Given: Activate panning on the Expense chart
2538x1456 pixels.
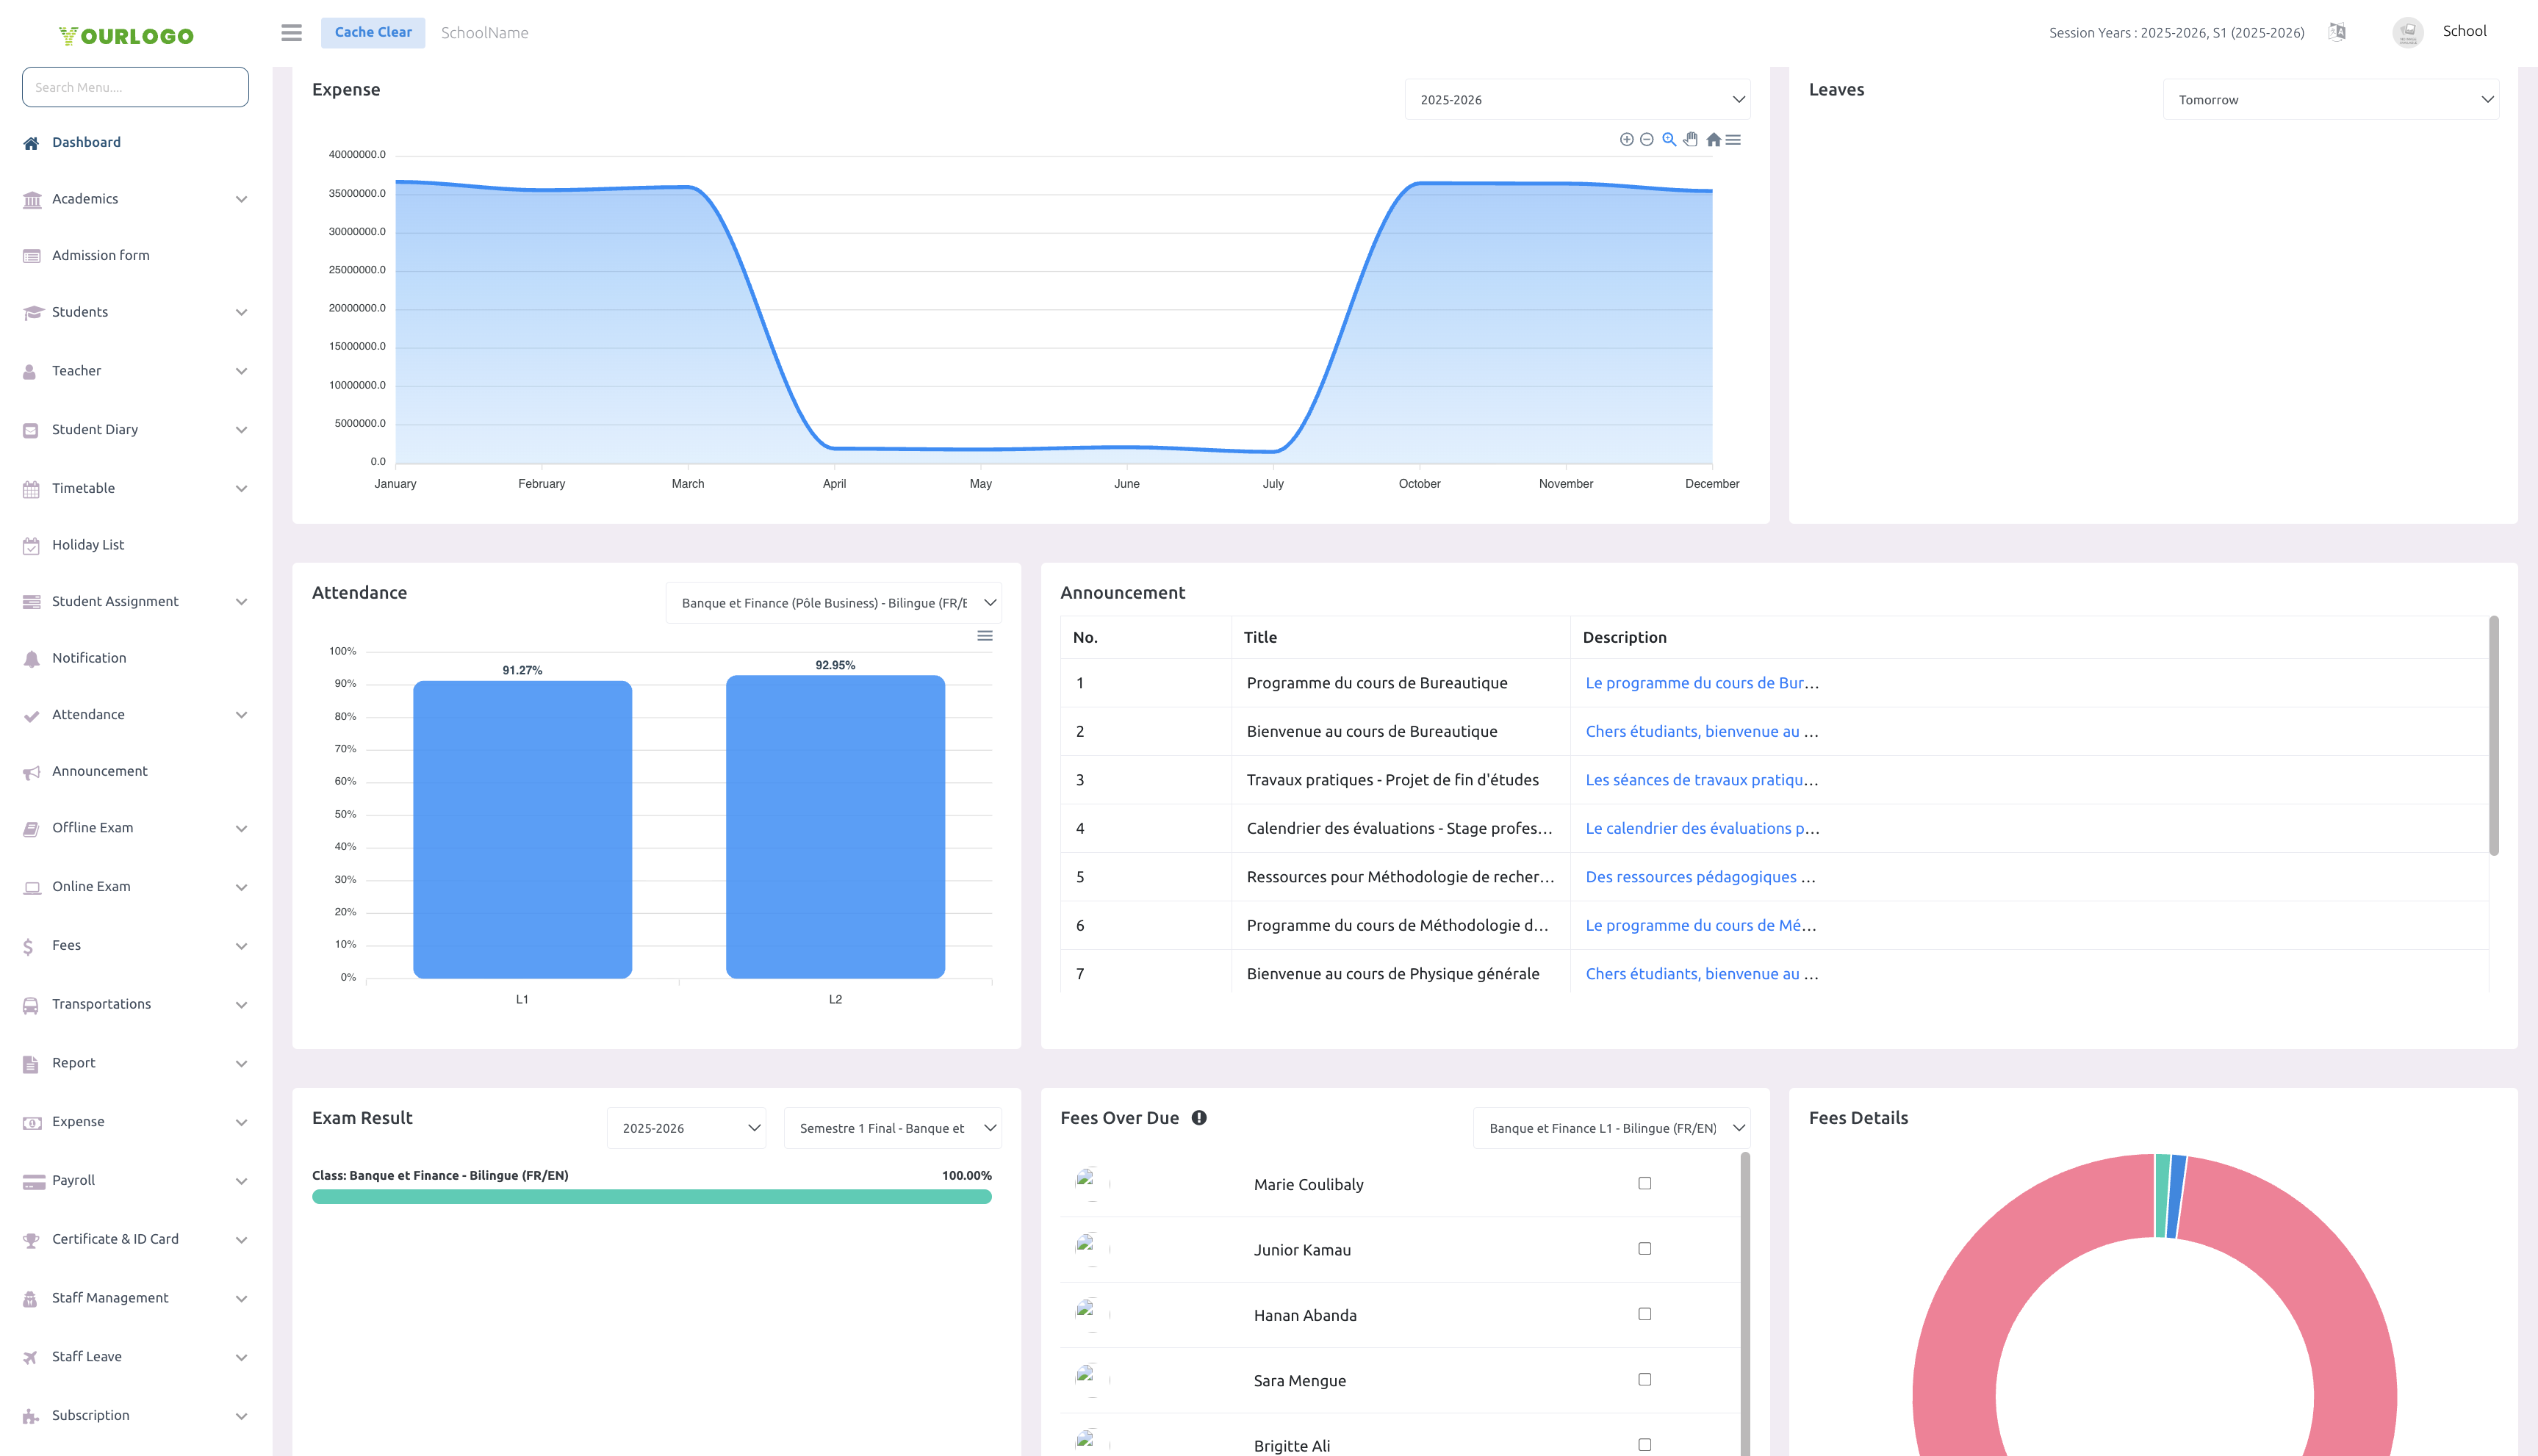Looking at the screenshot, I should pyautogui.click(x=1690, y=139).
